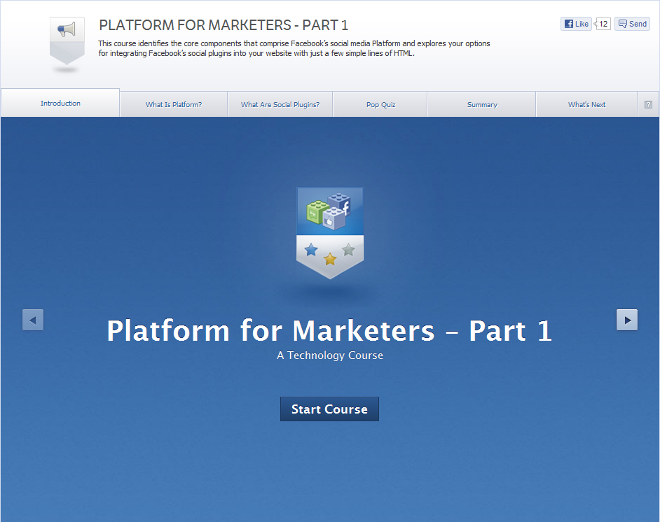
Task: Open the What Are Social Plugins? tab
Action: click(x=280, y=105)
